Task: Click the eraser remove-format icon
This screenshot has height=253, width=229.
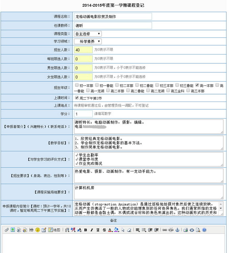Action: coord(129,230)
